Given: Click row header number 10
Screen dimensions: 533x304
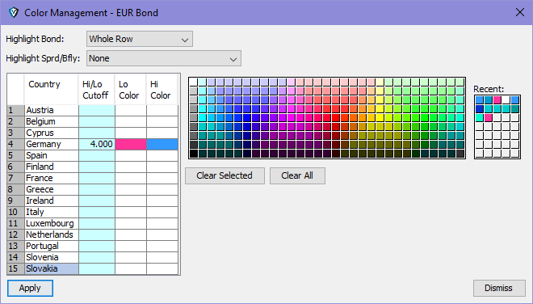Looking at the screenshot, I should [15, 212].
